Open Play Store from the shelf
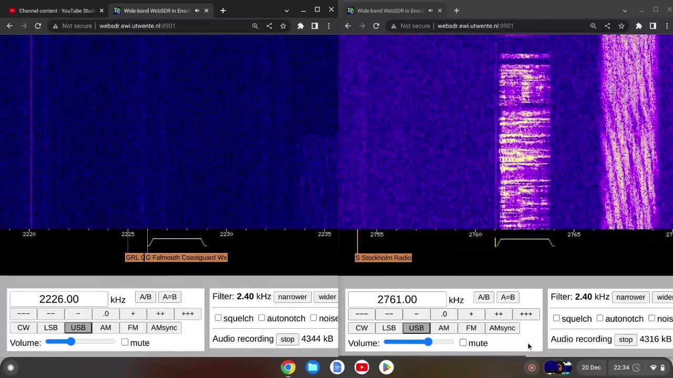 pyautogui.click(x=386, y=367)
